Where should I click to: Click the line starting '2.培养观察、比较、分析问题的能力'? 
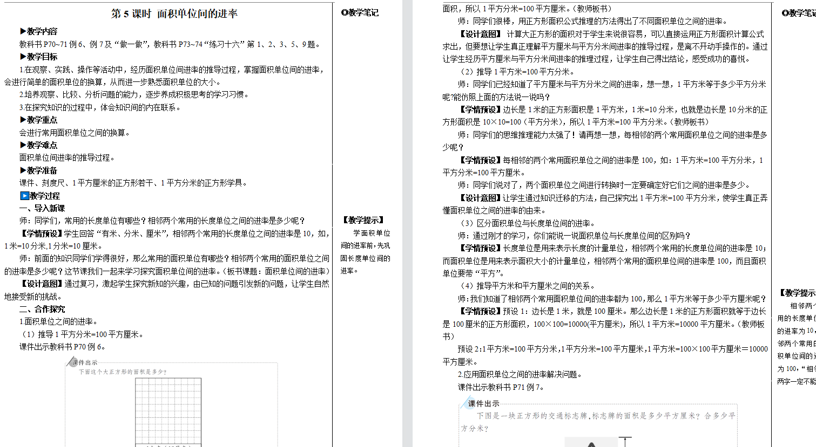pyautogui.click(x=134, y=94)
